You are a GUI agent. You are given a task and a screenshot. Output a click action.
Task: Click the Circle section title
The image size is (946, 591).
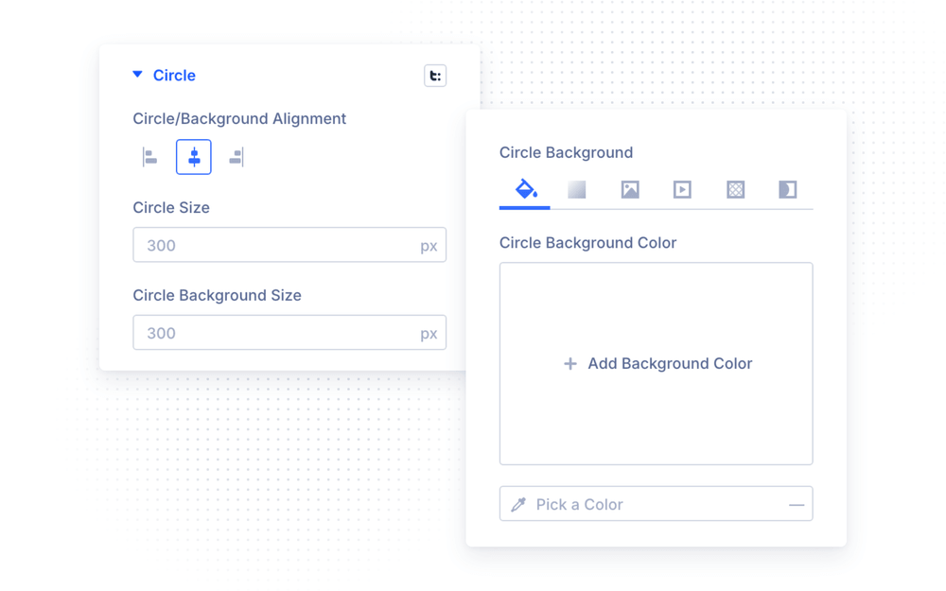tap(174, 76)
